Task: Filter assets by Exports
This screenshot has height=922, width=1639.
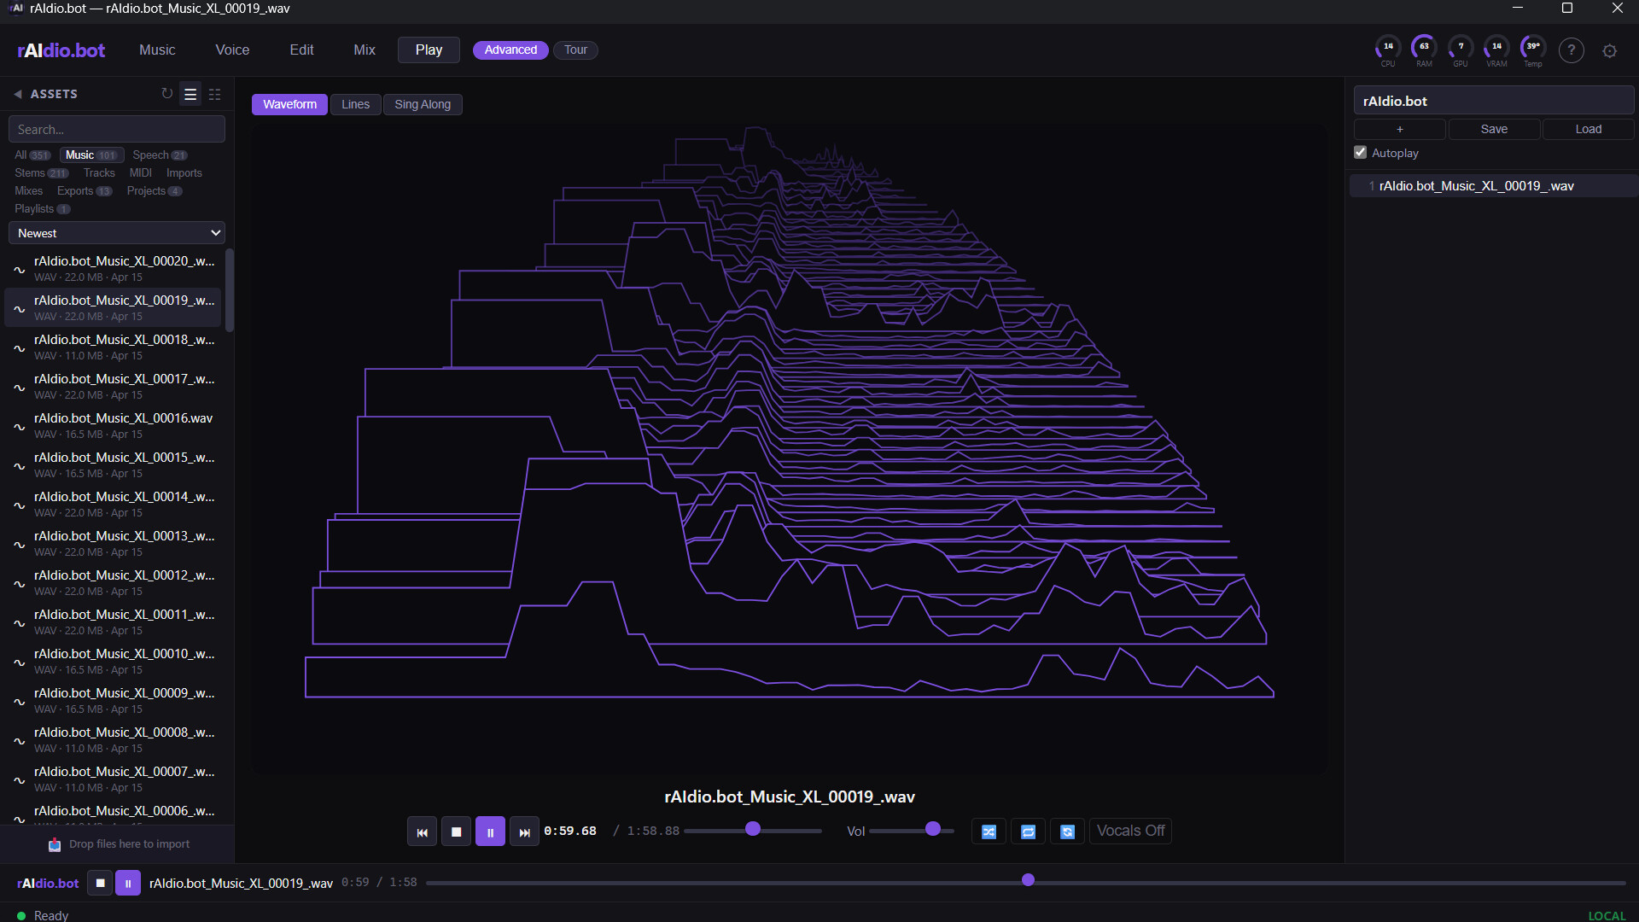Action: click(85, 190)
